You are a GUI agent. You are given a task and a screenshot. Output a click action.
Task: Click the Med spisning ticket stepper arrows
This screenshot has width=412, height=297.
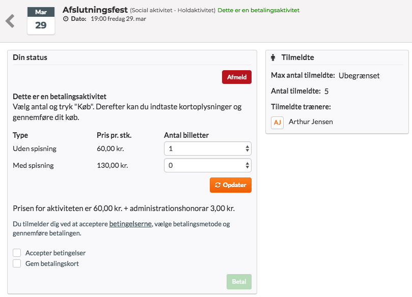coord(248,165)
